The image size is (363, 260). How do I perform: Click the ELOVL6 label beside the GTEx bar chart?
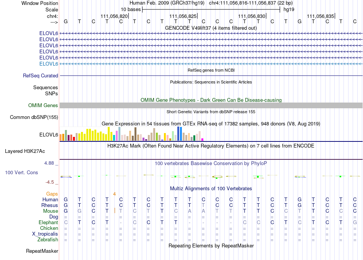tap(49, 135)
